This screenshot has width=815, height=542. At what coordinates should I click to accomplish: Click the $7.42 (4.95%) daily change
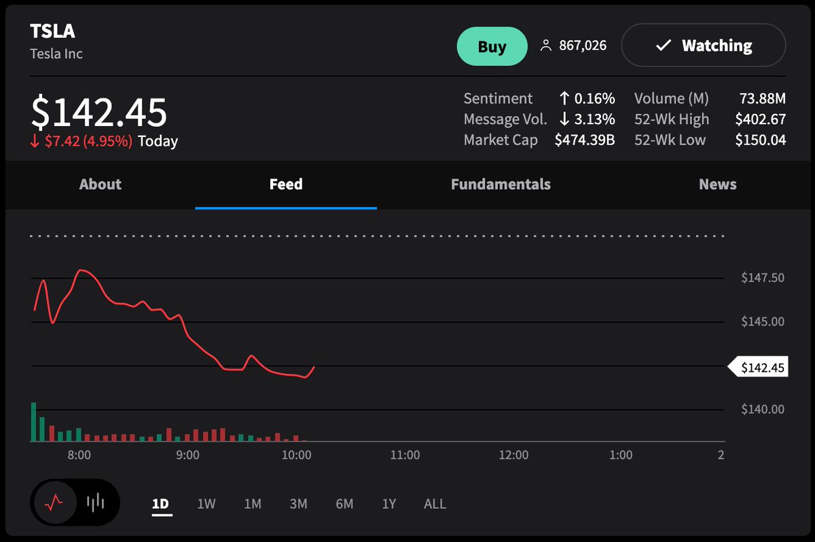(x=81, y=142)
